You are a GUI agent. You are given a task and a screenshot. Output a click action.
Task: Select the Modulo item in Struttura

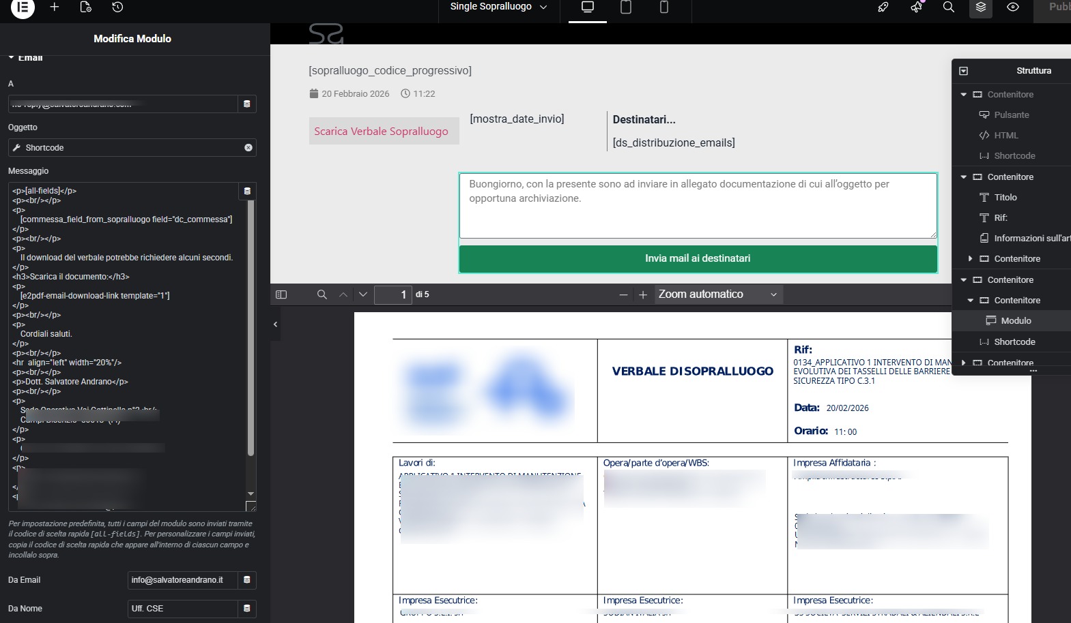(x=1015, y=321)
